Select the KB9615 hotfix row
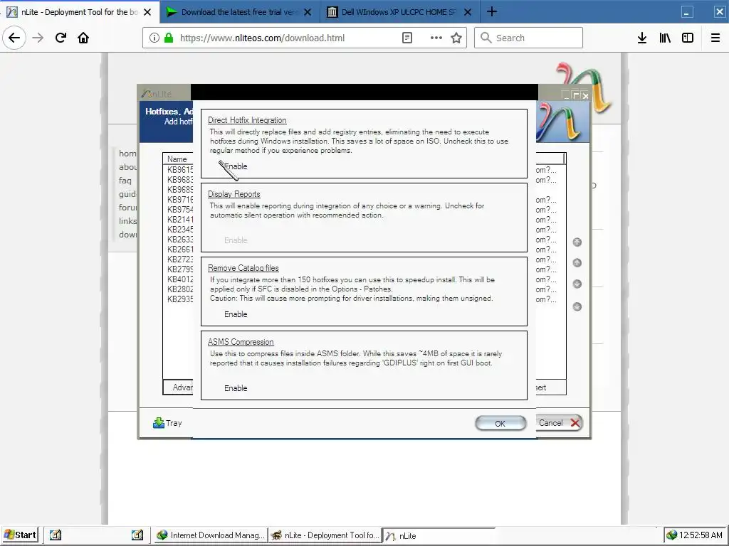Viewport: 729px width, 546px height. [x=180, y=169]
